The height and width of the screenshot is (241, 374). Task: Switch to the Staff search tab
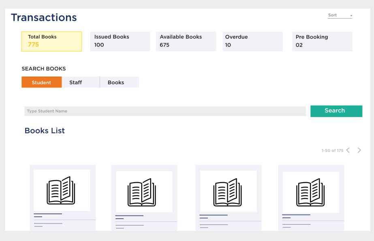[76, 82]
